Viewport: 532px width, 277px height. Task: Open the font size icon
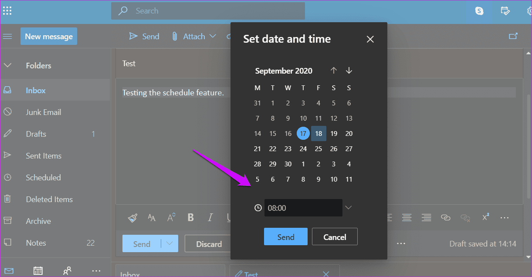[x=152, y=218]
